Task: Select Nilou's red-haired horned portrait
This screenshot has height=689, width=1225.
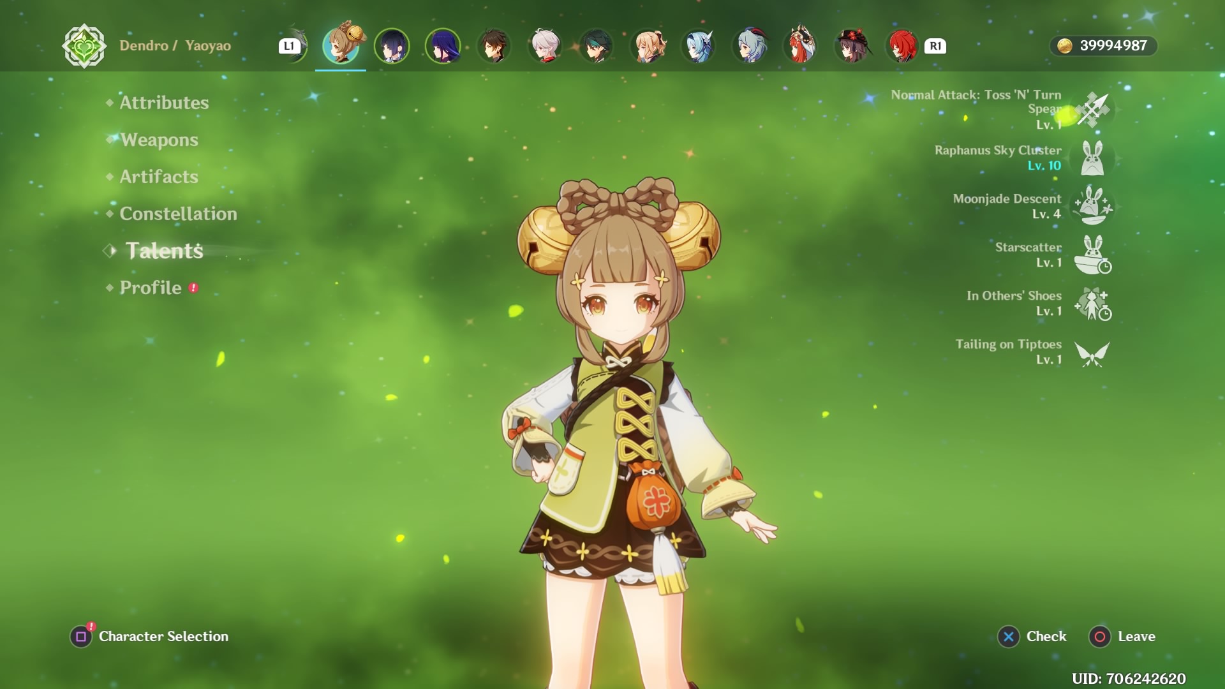Action: (x=801, y=45)
